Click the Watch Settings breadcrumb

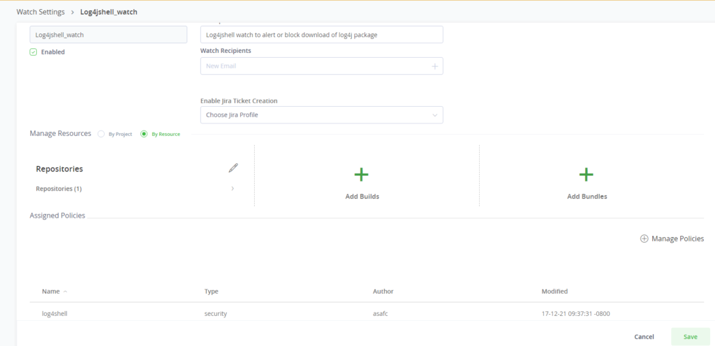[40, 13]
